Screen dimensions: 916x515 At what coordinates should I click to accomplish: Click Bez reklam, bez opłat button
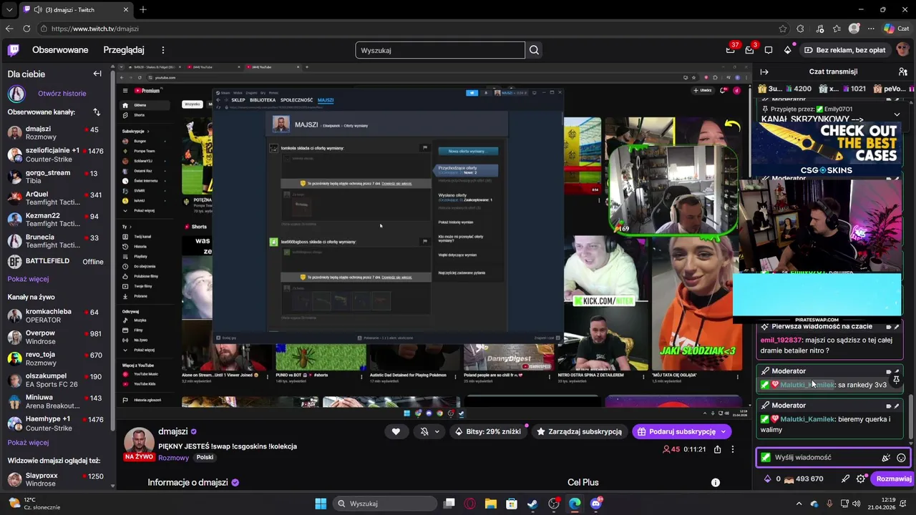pyautogui.click(x=844, y=50)
